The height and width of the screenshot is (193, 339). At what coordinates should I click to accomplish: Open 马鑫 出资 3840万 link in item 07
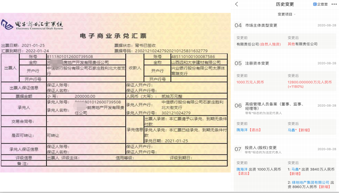pyautogui.click(x=311, y=171)
